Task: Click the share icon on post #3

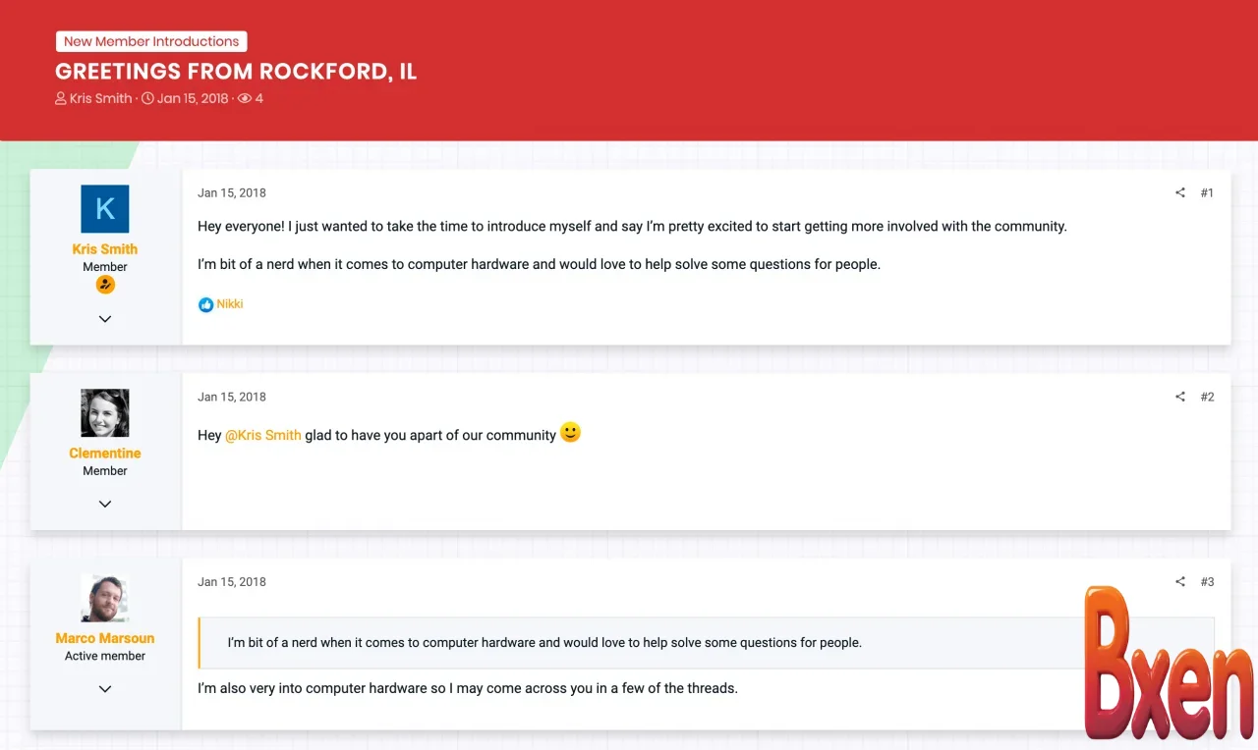Action: pyautogui.click(x=1179, y=581)
